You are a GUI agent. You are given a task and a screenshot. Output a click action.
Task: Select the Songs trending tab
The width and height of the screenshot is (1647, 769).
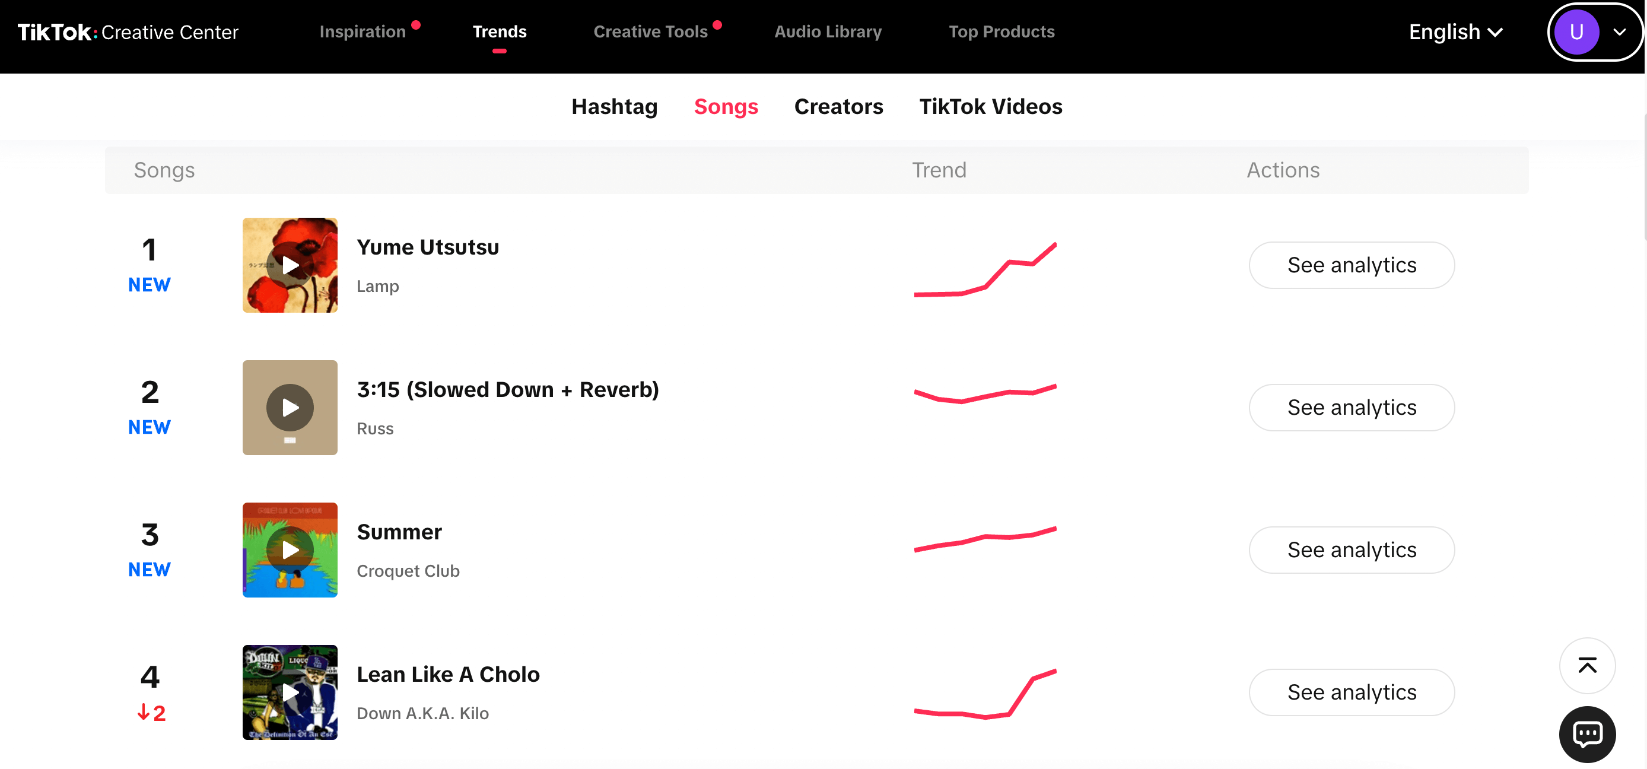click(x=727, y=105)
